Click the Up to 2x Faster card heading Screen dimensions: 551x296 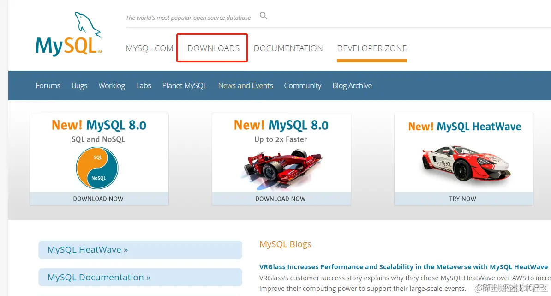pos(281,139)
